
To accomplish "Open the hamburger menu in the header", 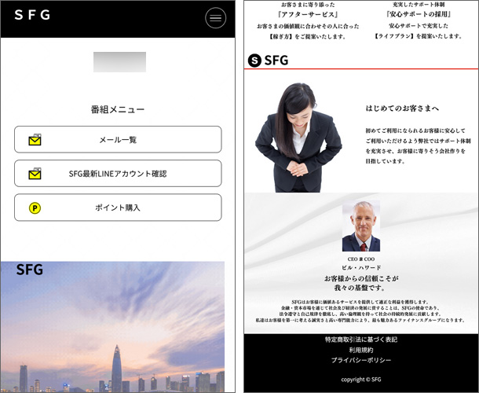I will coord(215,19).
